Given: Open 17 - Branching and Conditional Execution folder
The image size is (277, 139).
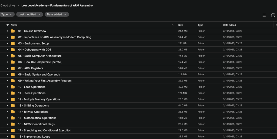Looking at the screenshot, I should 45,130.
